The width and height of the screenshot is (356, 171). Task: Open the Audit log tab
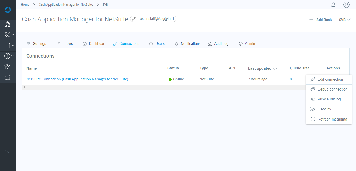point(218,44)
